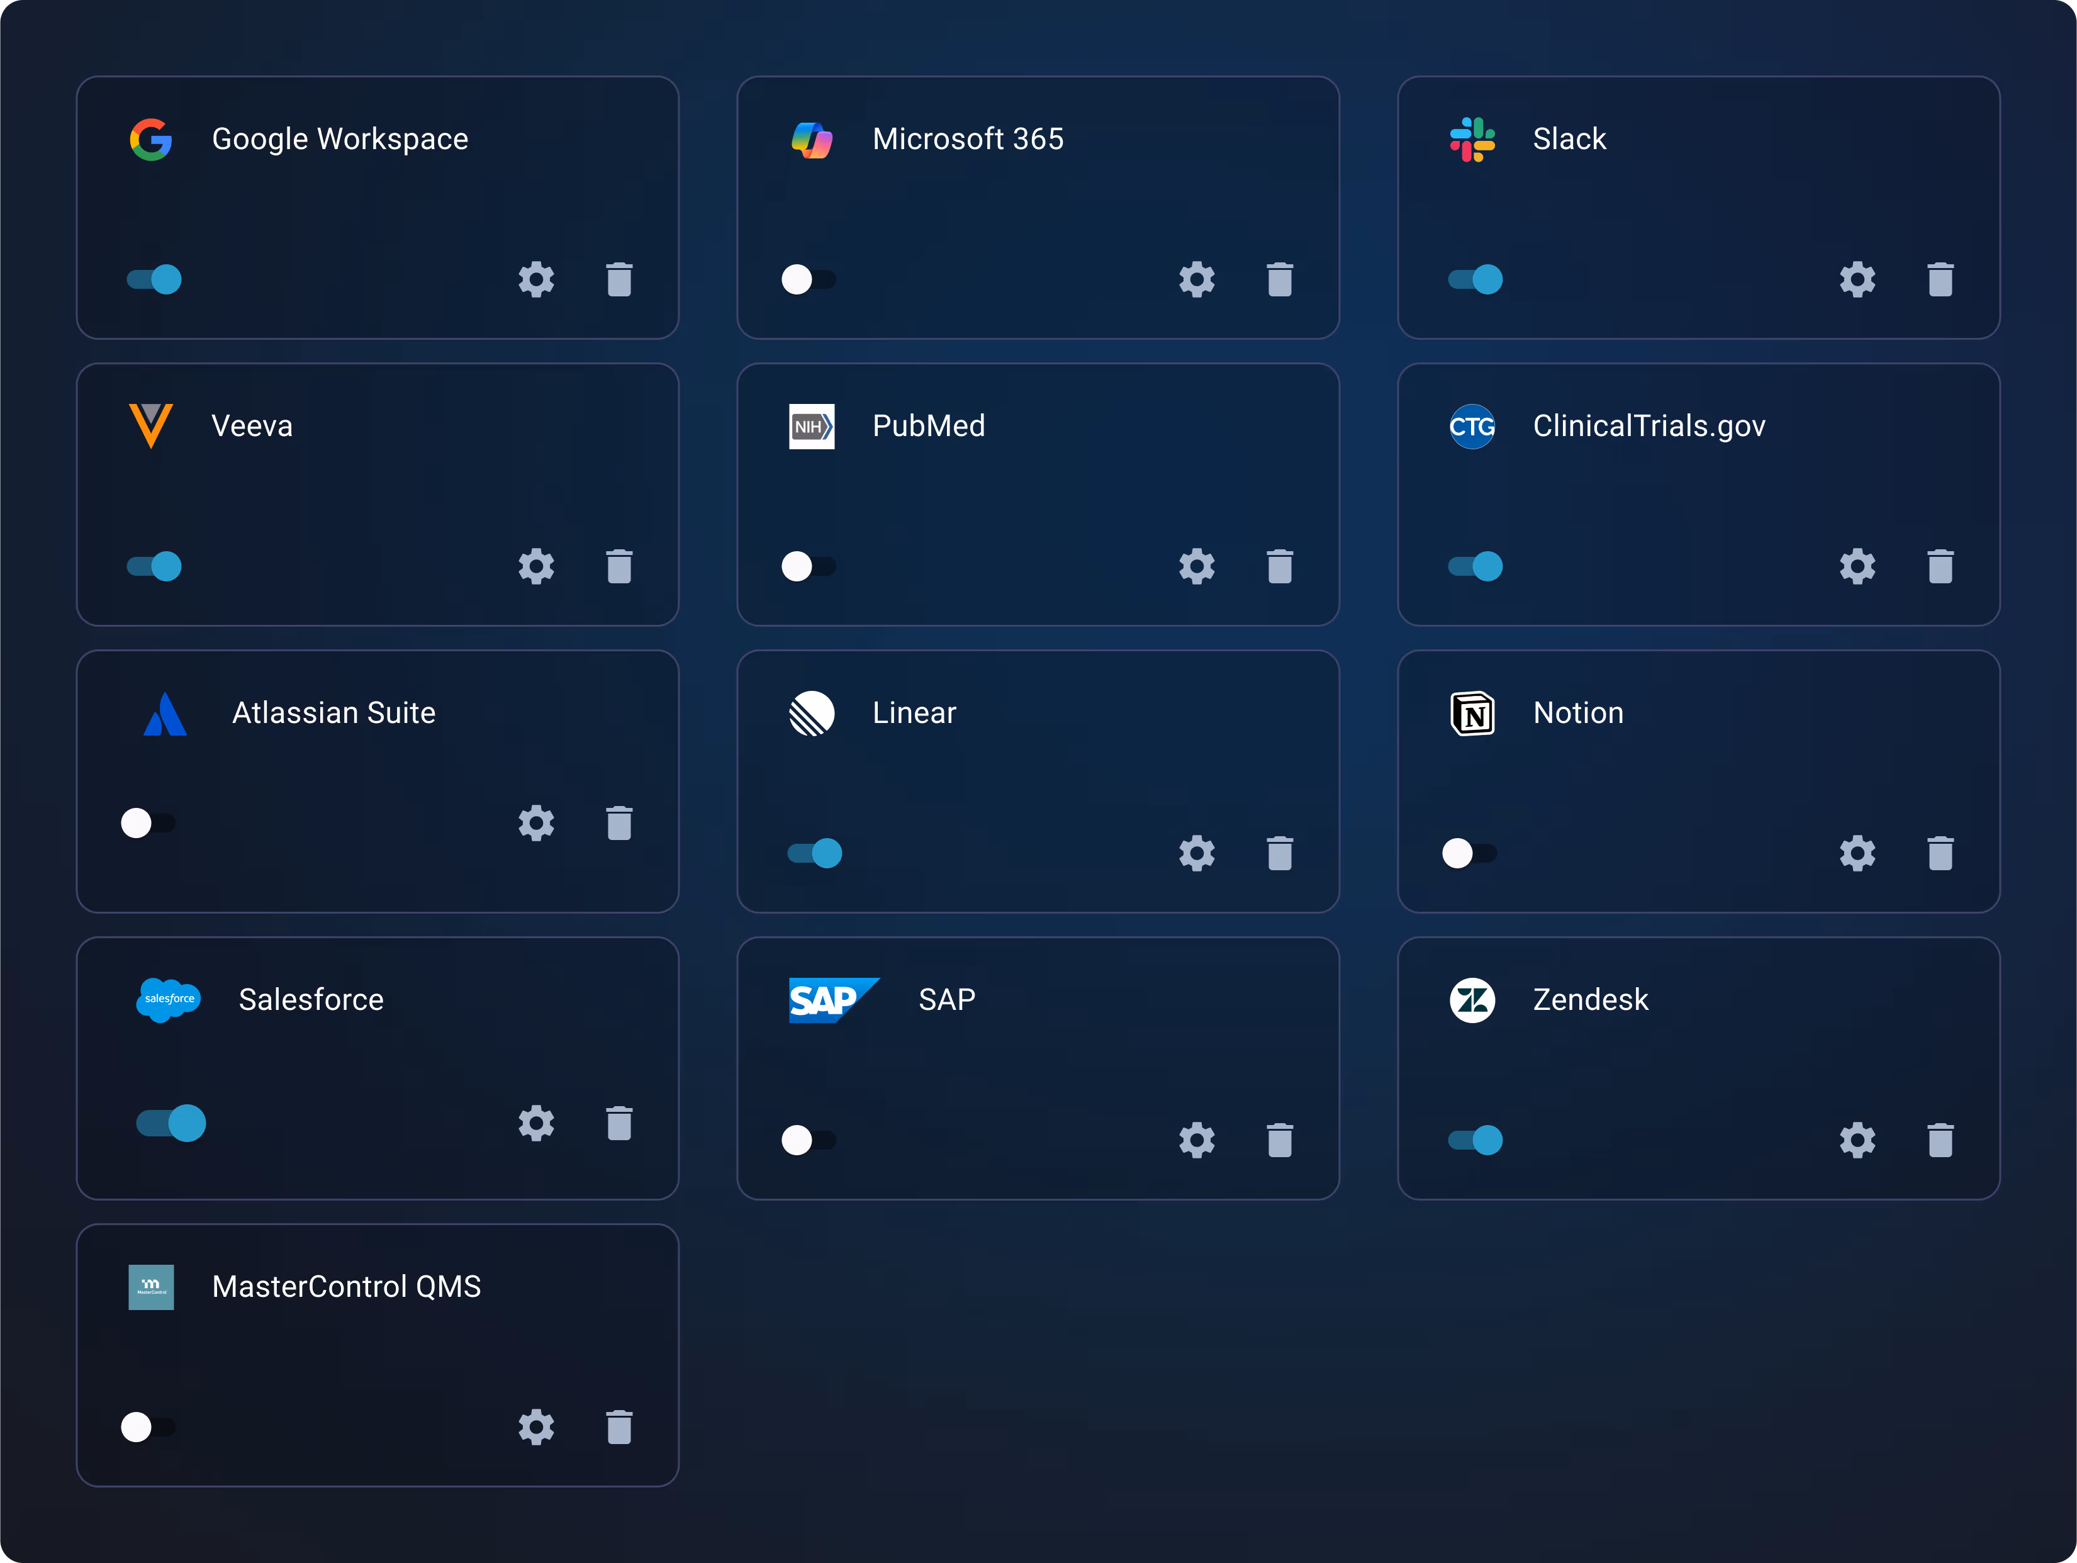This screenshot has height=1563, width=2077.
Task: Enable the MasterControl QMS toggle
Action: [x=148, y=1427]
